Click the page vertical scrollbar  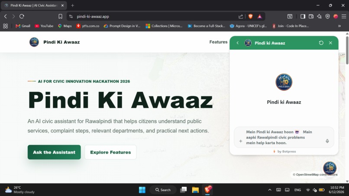(x=347, y=51)
